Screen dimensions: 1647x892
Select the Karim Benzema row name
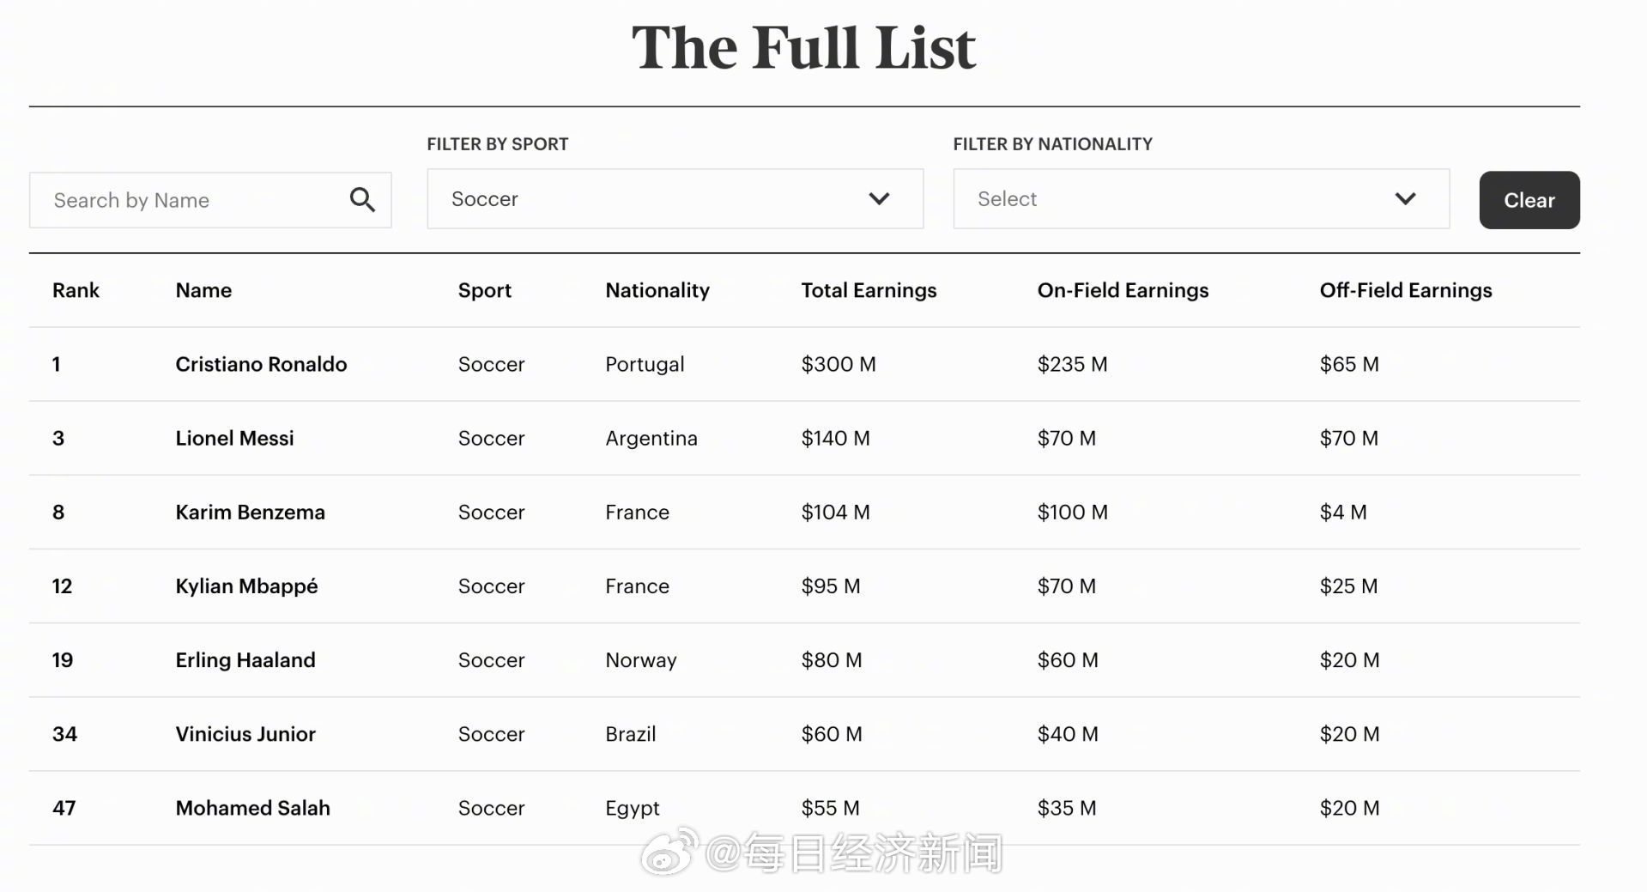point(250,512)
